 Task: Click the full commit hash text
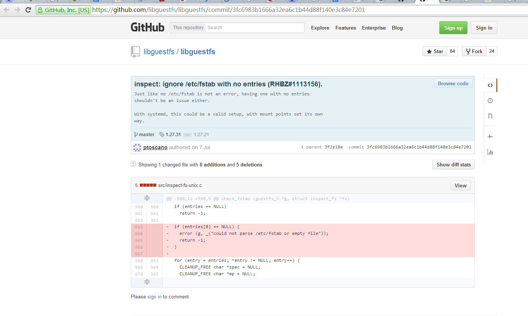[x=419, y=147]
